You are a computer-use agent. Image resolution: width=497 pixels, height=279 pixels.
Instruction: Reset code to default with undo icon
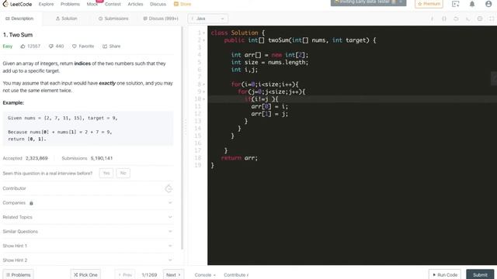(456, 19)
